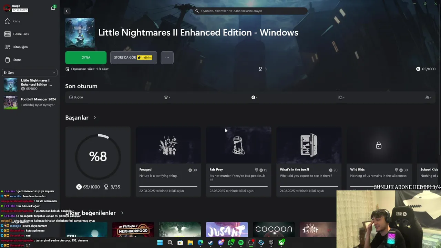Viewport: 441px width, 248px height.
Task: Open the notifications bell icon
Action: (53, 8)
